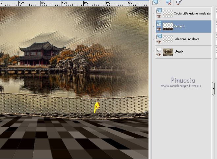Viewport: 217px width, 159px height.
Task: Click the Sfondo layer thumbnail
Action: 168,52
